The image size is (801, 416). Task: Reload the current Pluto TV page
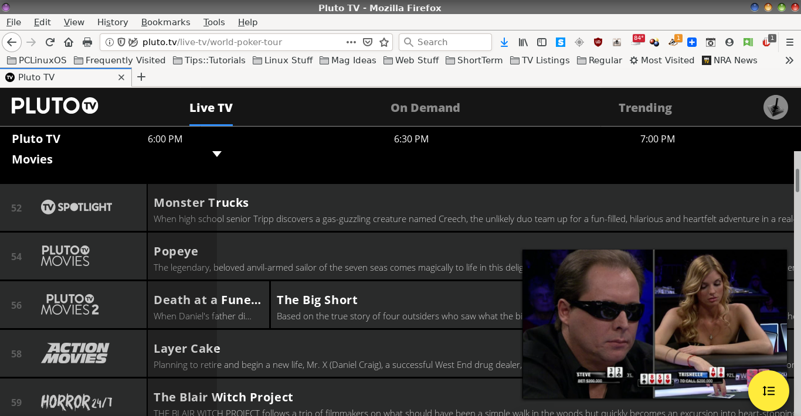point(50,42)
